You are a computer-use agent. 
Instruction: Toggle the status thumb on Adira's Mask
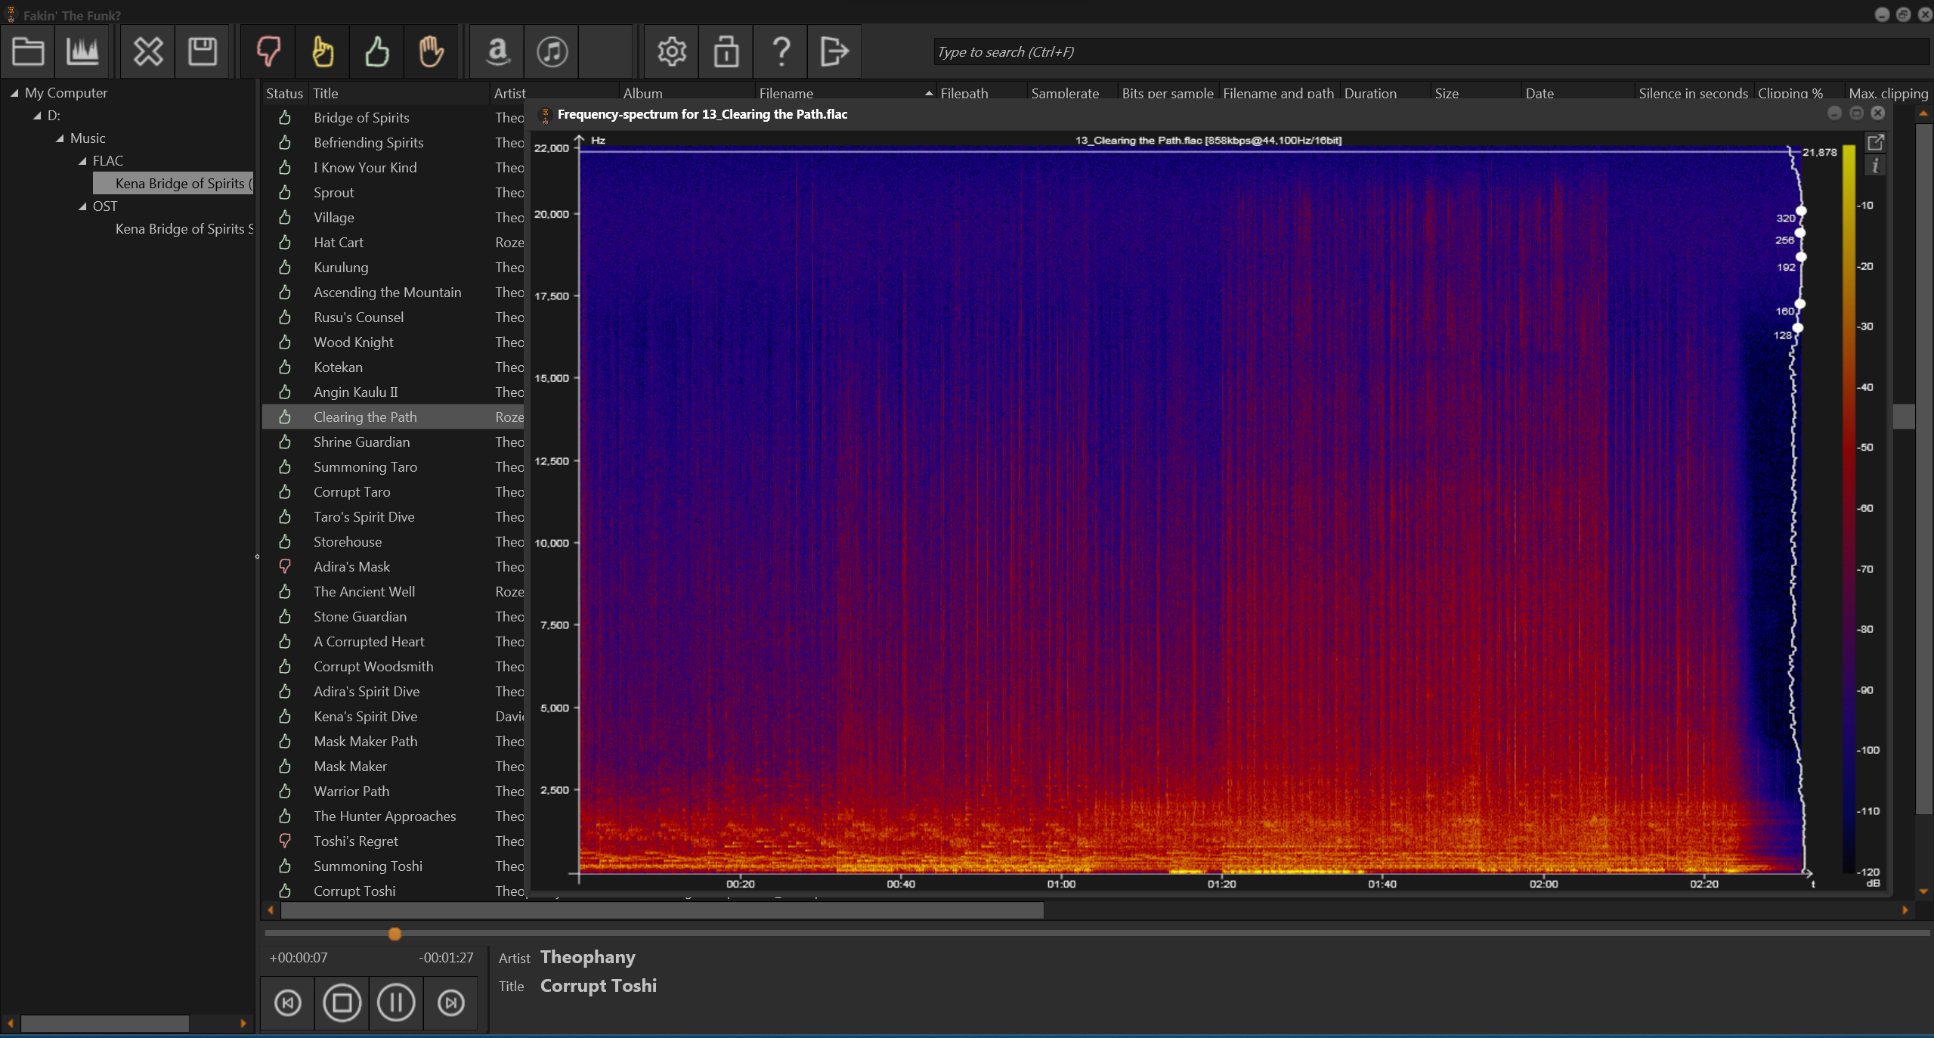pyautogui.click(x=285, y=566)
